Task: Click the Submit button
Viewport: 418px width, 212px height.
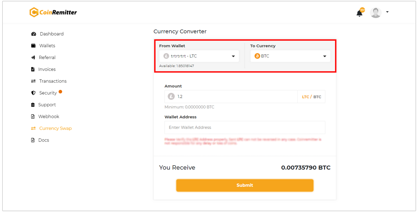Action: click(245, 185)
